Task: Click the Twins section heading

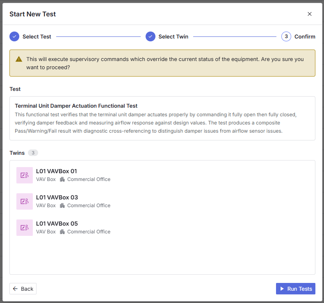Action: (17, 153)
